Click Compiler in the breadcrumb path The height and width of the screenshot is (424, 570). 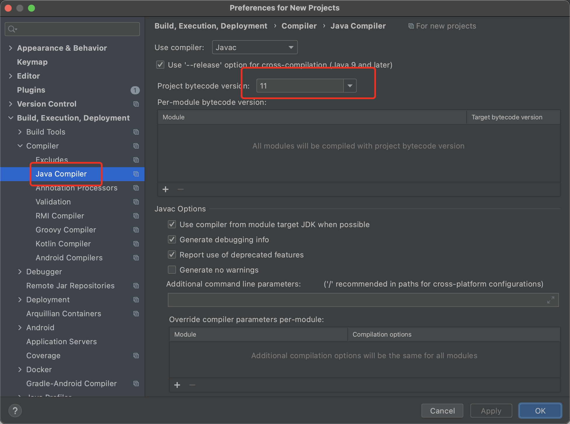299,26
